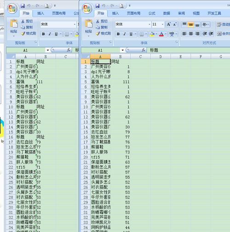The height and width of the screenshot is (232, 230).
Task: Toggle Center alignment button
Action: [191, 34]
